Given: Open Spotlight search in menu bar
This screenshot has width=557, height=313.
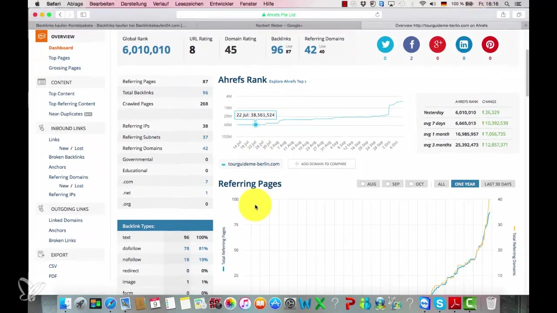Looking at the screenshot, I should (x=507, y=4).
